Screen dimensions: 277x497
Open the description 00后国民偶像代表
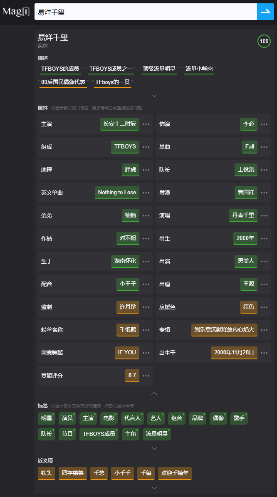[x=63, y=82]
